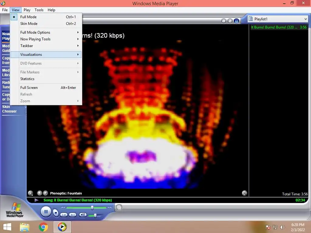Viewport: 311px width, 233px height.
Task: Click the playlist document icon next to Playlist1
Action: [x=251, y=19]
